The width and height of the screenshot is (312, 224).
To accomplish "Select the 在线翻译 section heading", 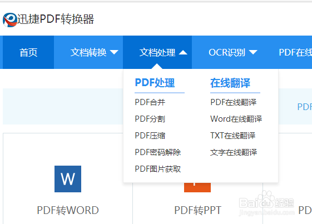I will click(230, 83).
